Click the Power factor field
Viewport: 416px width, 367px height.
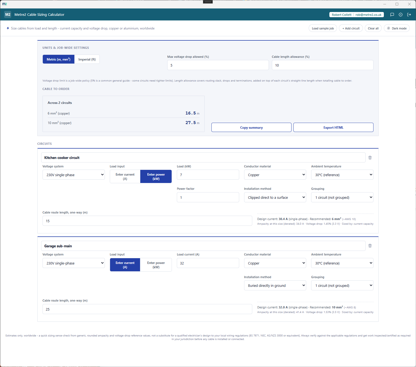pos(208,197)
